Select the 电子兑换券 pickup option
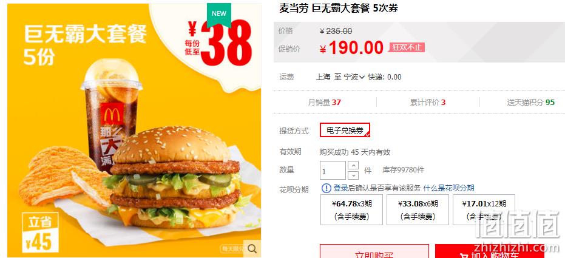 (345, 130)
